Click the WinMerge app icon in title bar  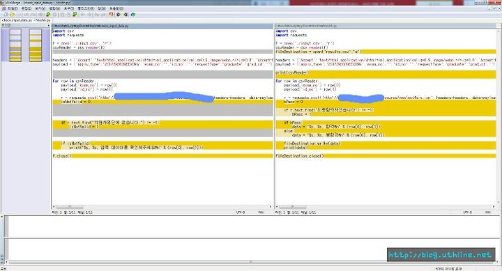pyautogui.click(x=2, y=3)
